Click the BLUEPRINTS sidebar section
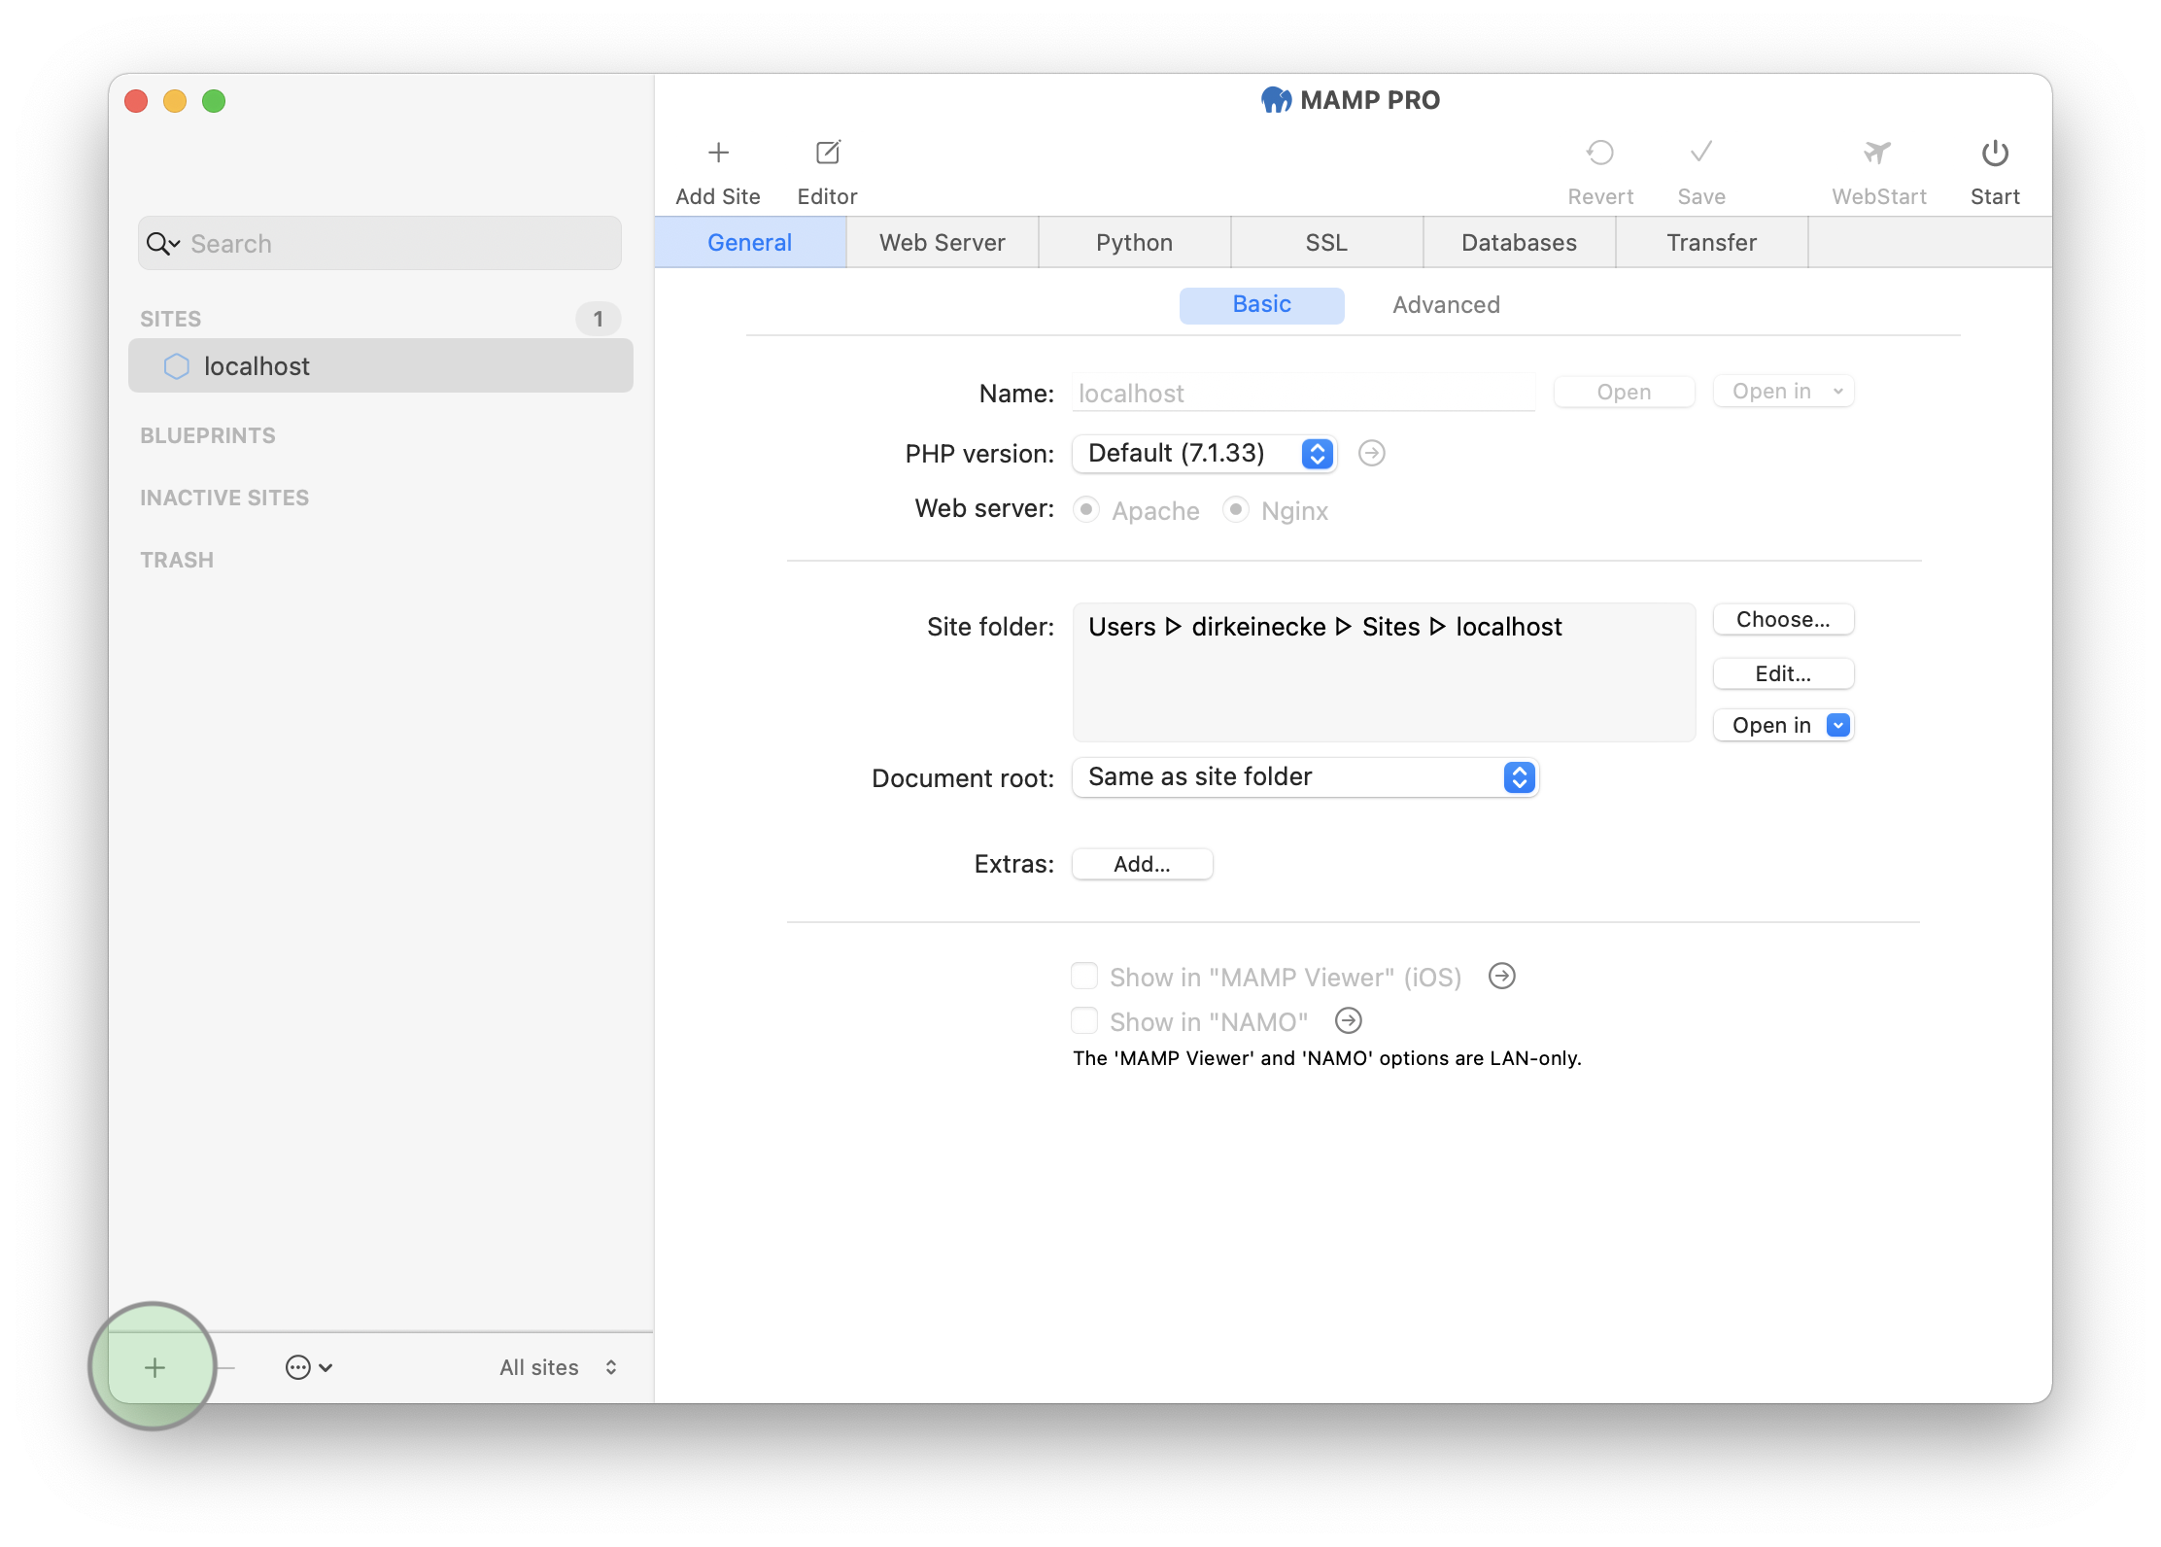The width and height of the screenshot is (2161, 1547). pos(208,435)
